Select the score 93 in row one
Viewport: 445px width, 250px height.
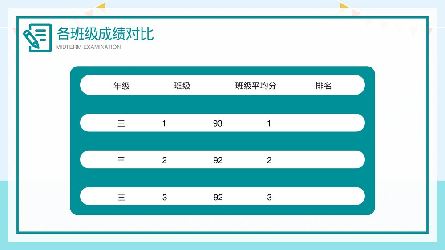(x=218, y=123)
